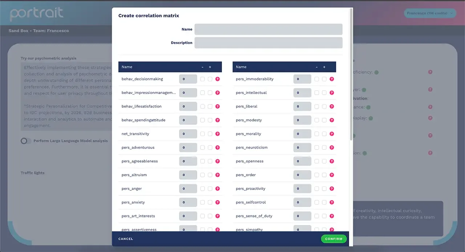
Task: Click the value field for pers_order
Action: (x=302, y=175)
